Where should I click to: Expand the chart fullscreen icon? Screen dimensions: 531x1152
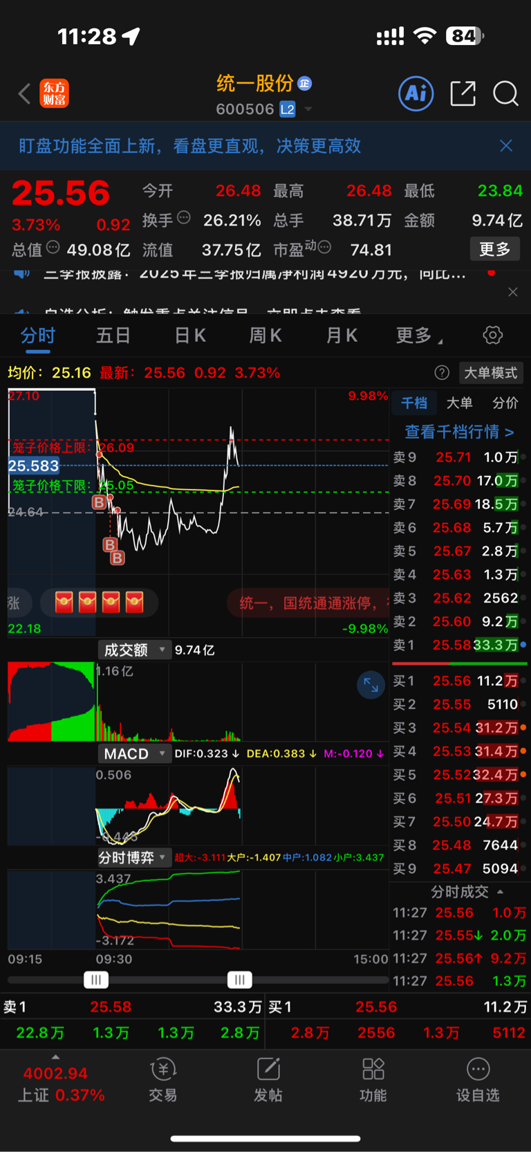[371, 685]
